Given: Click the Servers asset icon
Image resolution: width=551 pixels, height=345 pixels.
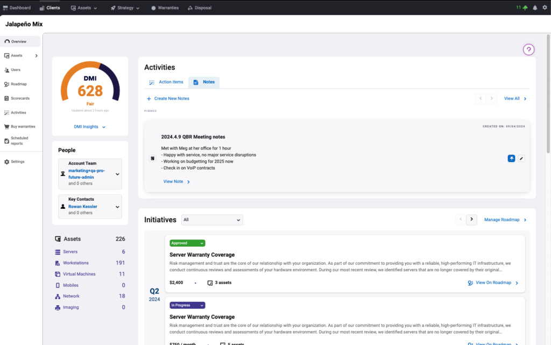Looking at the screenshot, I should (x=58, y=252).
